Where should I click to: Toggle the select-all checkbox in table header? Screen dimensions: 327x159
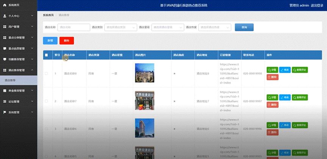[x=46, y=55]
